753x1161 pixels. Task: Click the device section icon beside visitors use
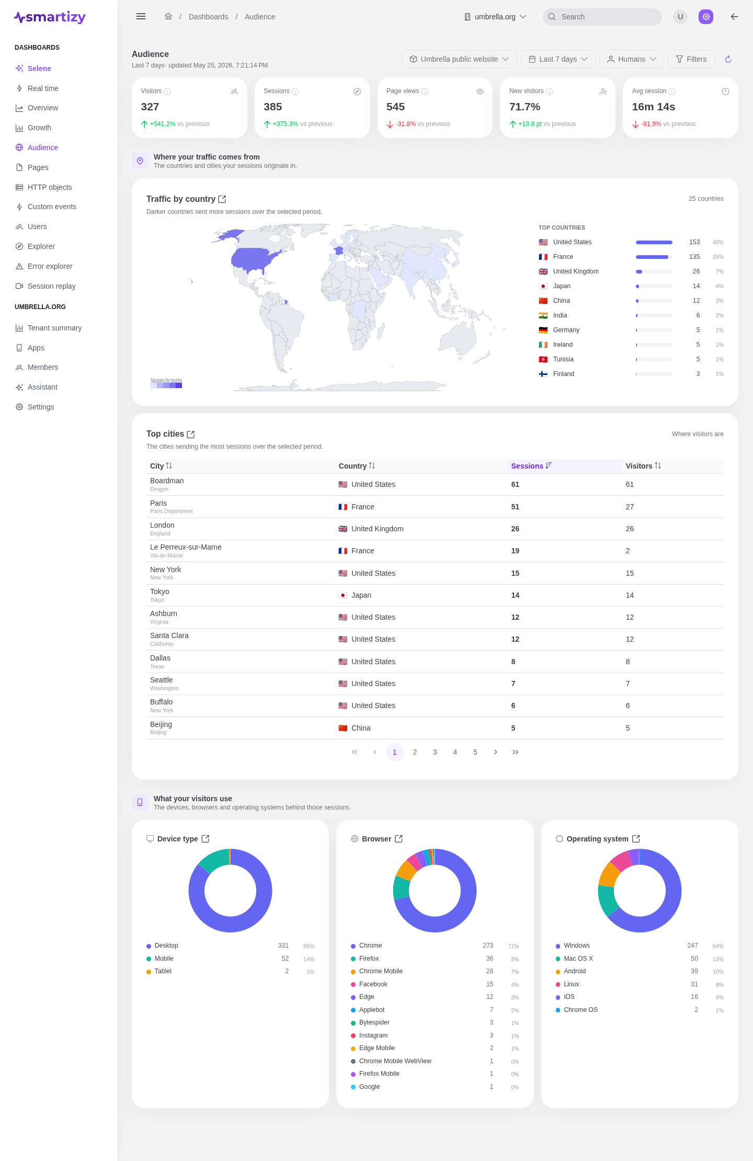coord(140,802)
